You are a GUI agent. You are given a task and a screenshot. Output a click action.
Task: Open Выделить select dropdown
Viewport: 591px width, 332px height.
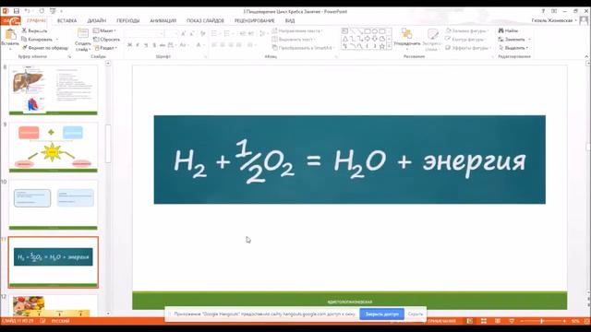[513, 48]
